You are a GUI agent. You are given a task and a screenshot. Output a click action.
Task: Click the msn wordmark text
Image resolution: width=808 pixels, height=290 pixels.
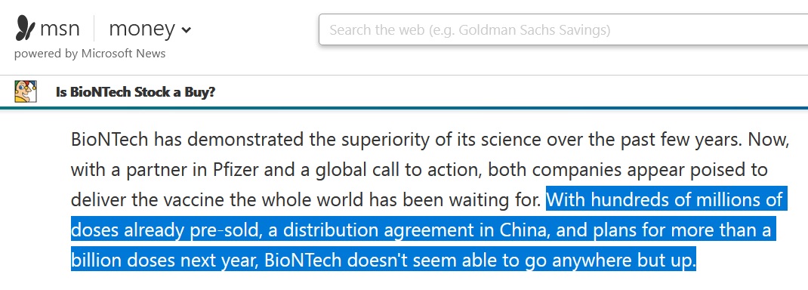pos(60,29)
